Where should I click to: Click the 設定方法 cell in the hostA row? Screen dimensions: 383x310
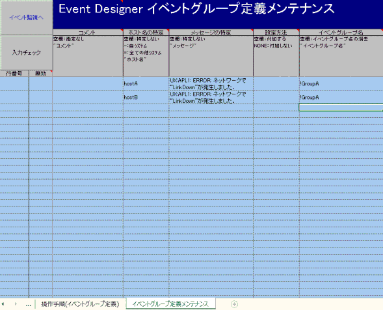click(x=276, y=83)
